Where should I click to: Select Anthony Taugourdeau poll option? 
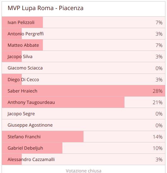coord(83,102)
